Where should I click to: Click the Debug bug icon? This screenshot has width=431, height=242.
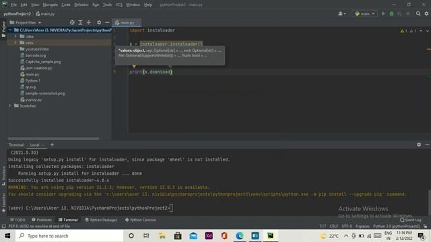point(391,13)
